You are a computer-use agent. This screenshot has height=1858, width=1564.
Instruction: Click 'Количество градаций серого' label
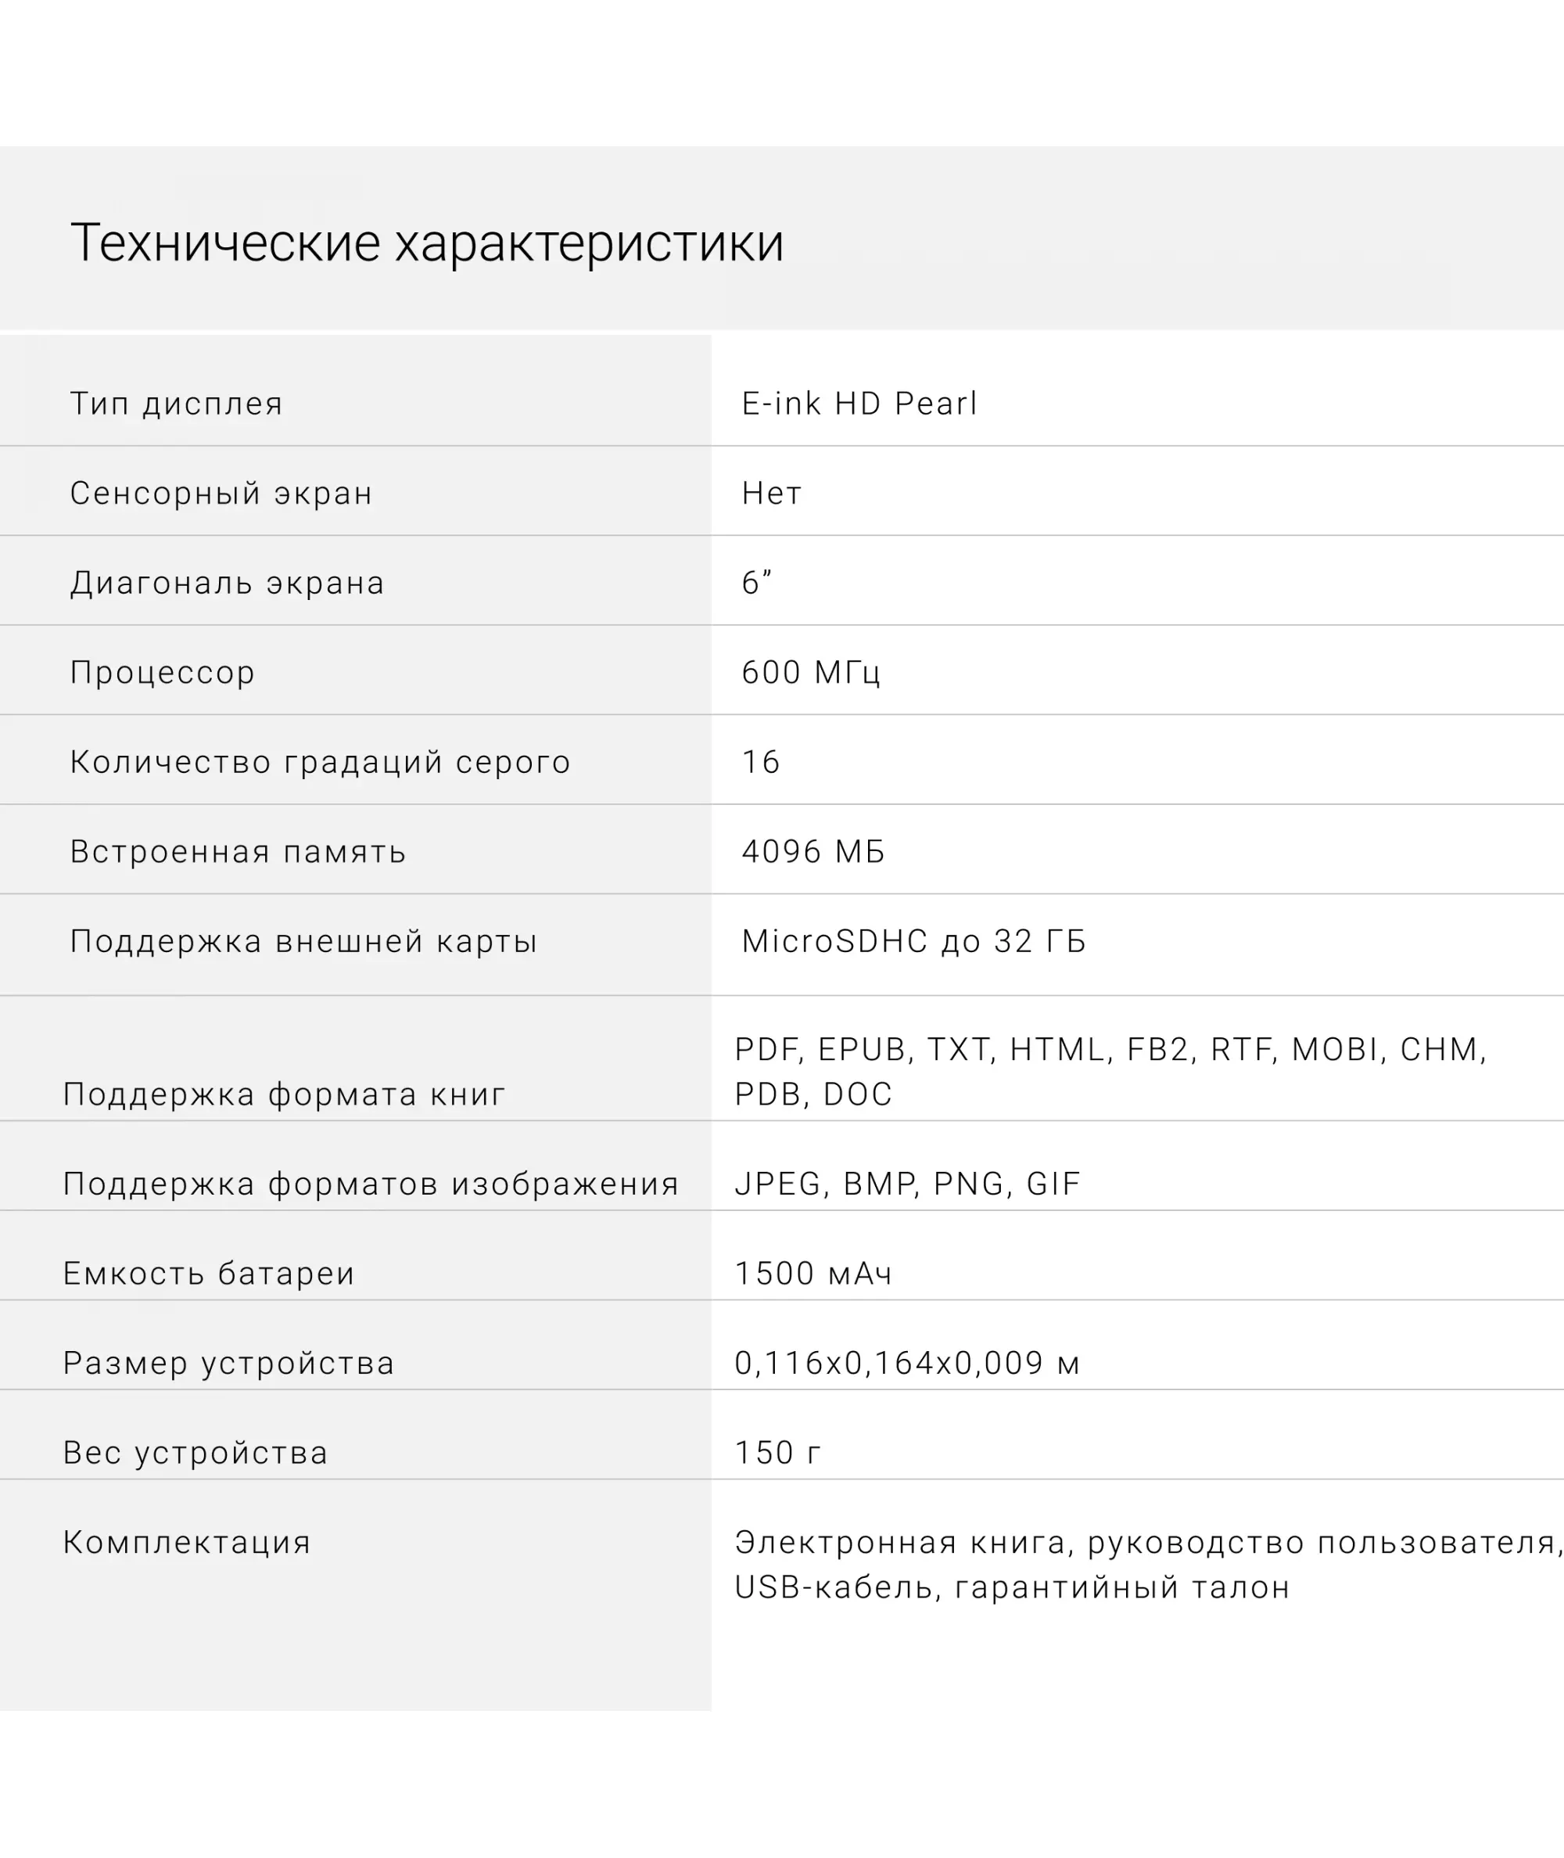(320, 762)
